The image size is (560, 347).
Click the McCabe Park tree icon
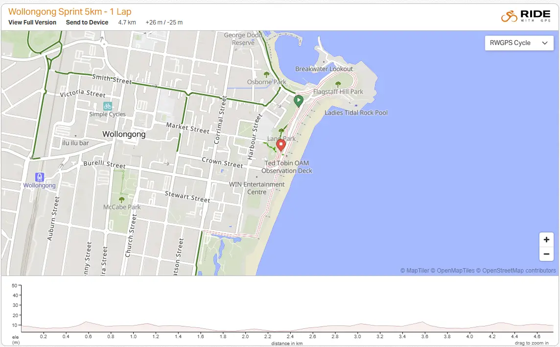click(121, 200)
